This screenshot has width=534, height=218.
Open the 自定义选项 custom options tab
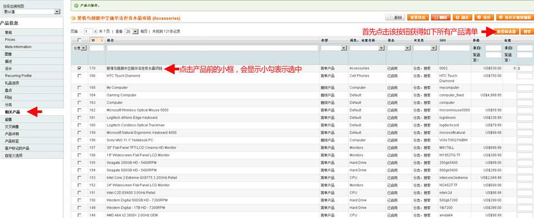[x=32, y=155]
